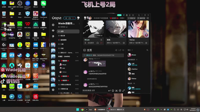The height and width of the screenshot is (112, 200).
Task: Focus the 发送至频道 主页 message input
Action: tap(95, 91)
